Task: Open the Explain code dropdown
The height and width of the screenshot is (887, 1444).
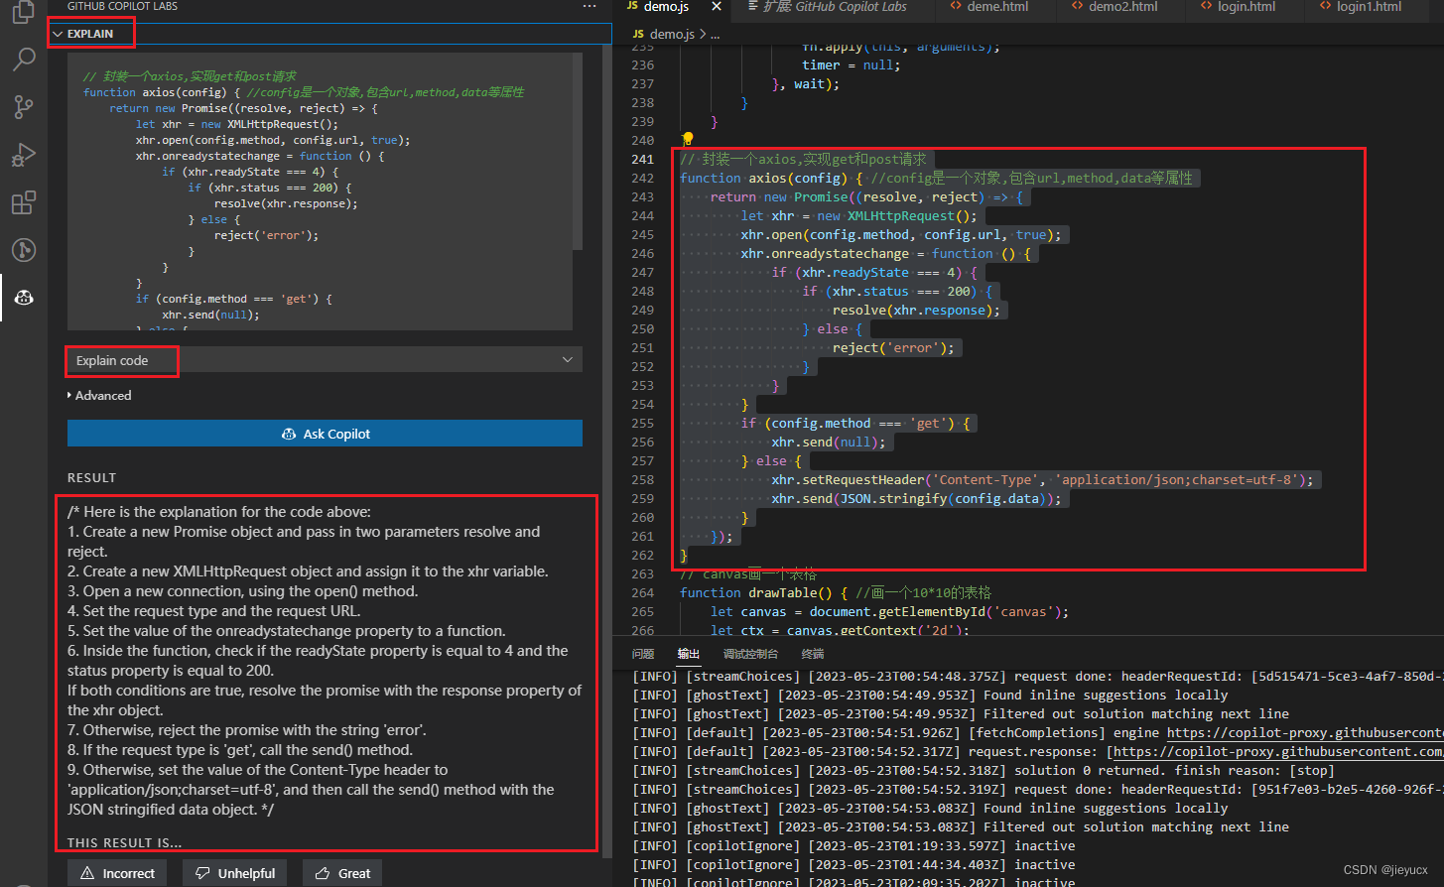Action: point(325,360)
